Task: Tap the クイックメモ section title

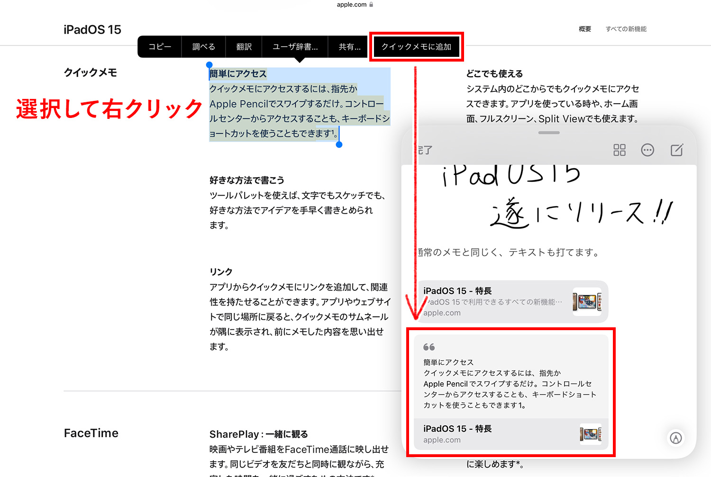Action: (x=91, y=72)
